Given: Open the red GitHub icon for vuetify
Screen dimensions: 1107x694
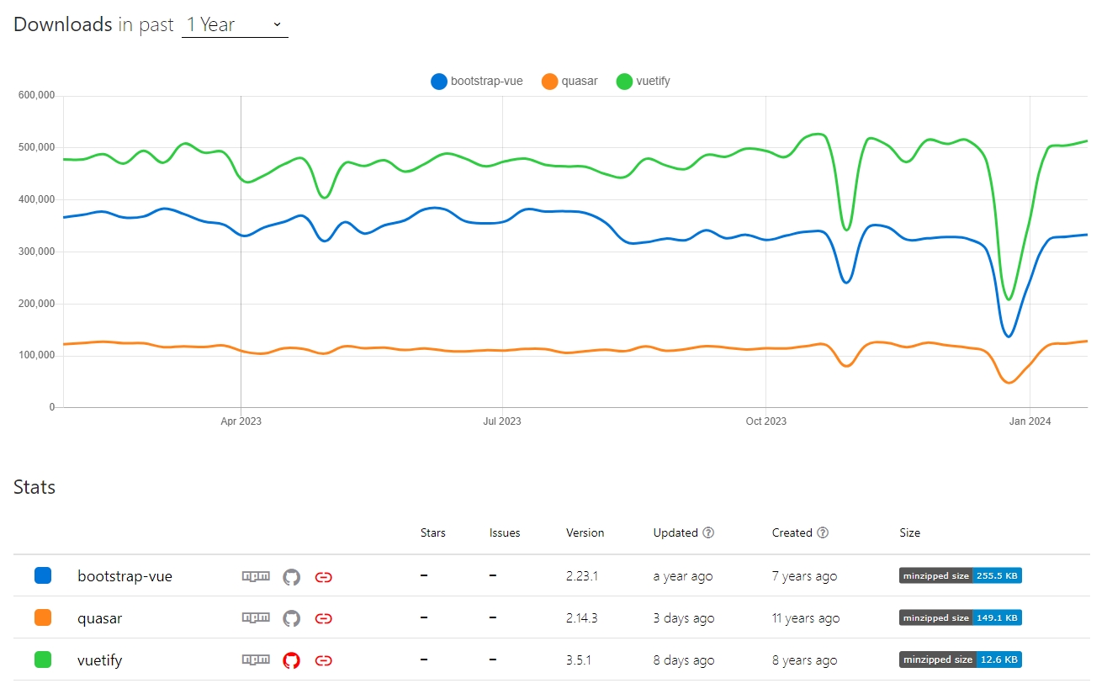Looking at the screenshot, I should point(291,660).
